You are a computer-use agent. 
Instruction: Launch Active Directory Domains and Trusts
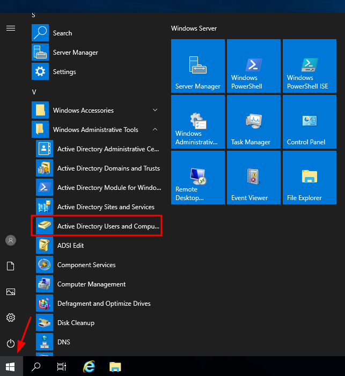point(98,168)
